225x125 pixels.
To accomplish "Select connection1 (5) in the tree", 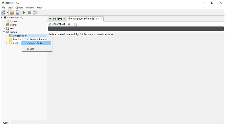I will click(x=15, y=17).
